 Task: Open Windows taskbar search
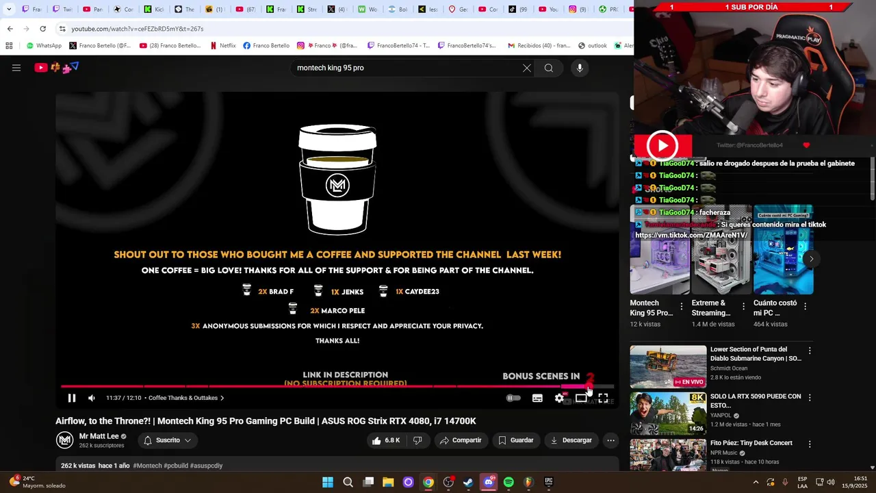[348, 482]
